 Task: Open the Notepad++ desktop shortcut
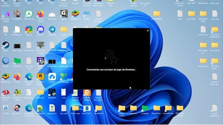[40, 108]
